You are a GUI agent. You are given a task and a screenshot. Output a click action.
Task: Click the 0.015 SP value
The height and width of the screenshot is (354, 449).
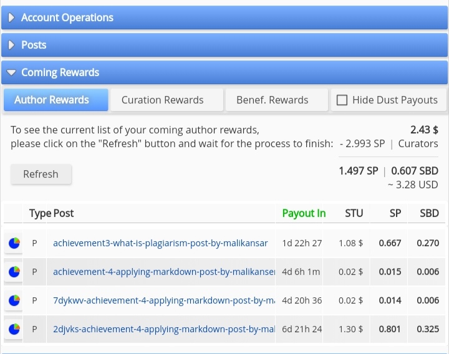[x=390, y=272]
